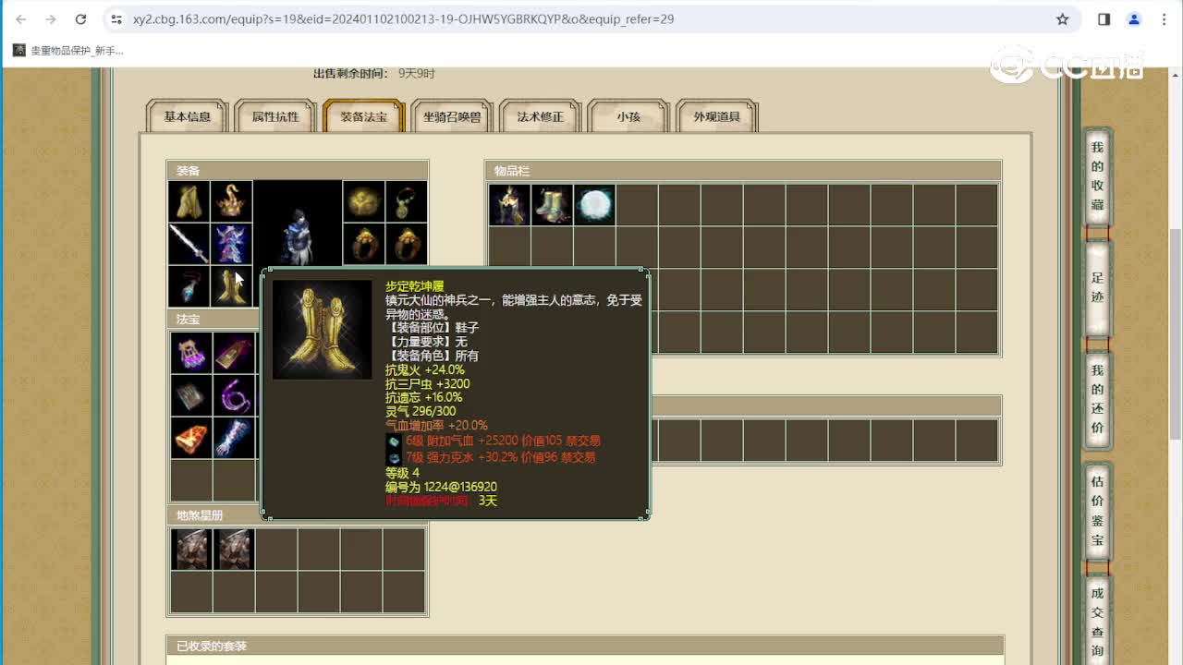Go forward in the browser
This screenshot has height=665, width=1183.
coord(51,18)
